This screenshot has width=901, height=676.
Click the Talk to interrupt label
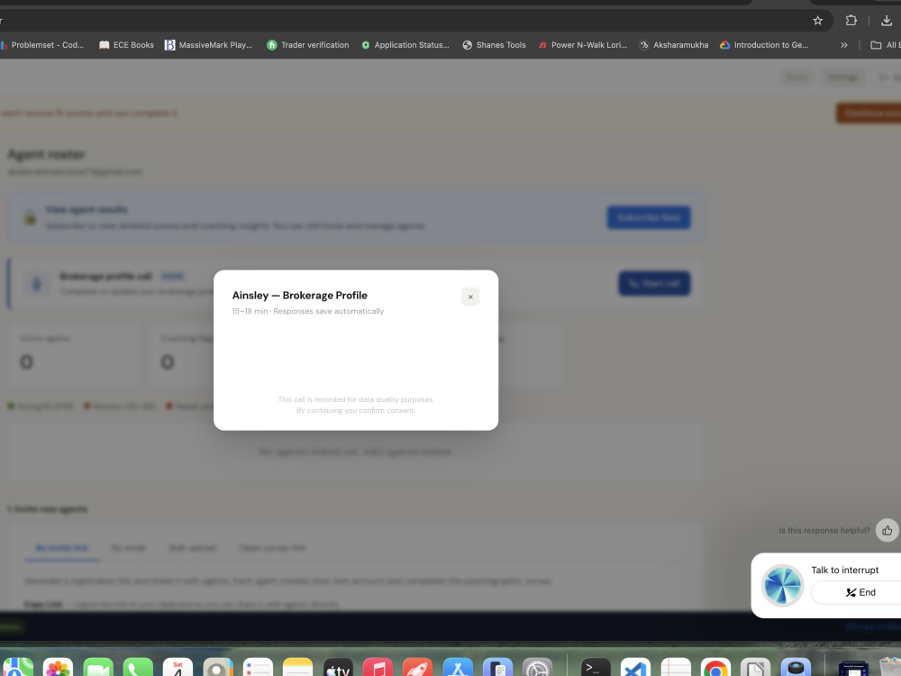(845, 570)
